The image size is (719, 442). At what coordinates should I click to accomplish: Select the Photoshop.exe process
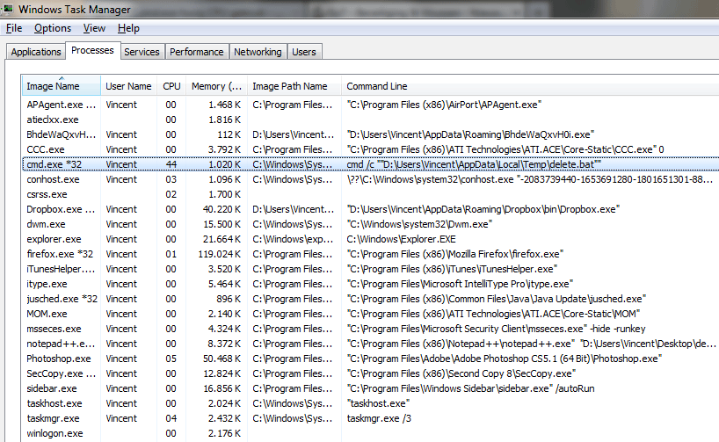tap(371, 359)
